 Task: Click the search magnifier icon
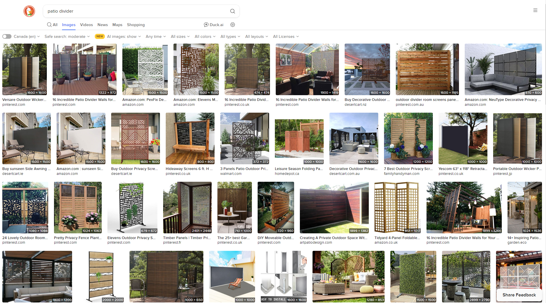click(233, 11)
